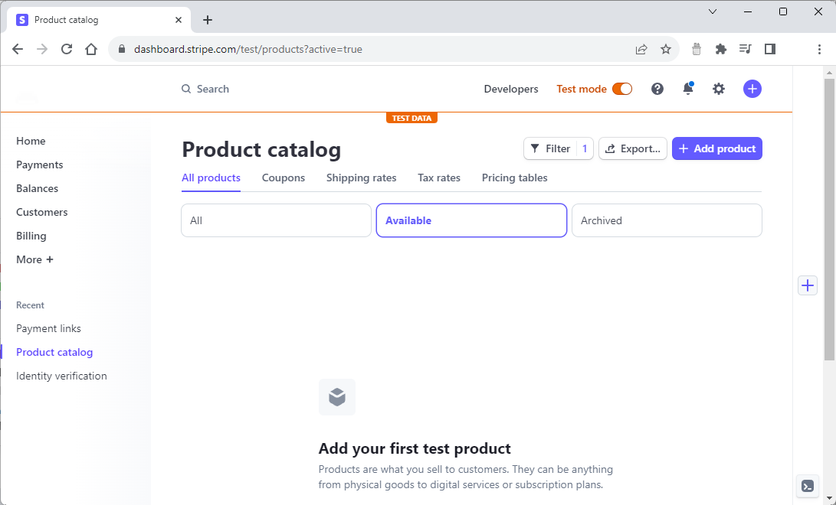The height and width of the screenshot is (505, 836).
Task: Select the All status filter
Action: pos(276,220)
